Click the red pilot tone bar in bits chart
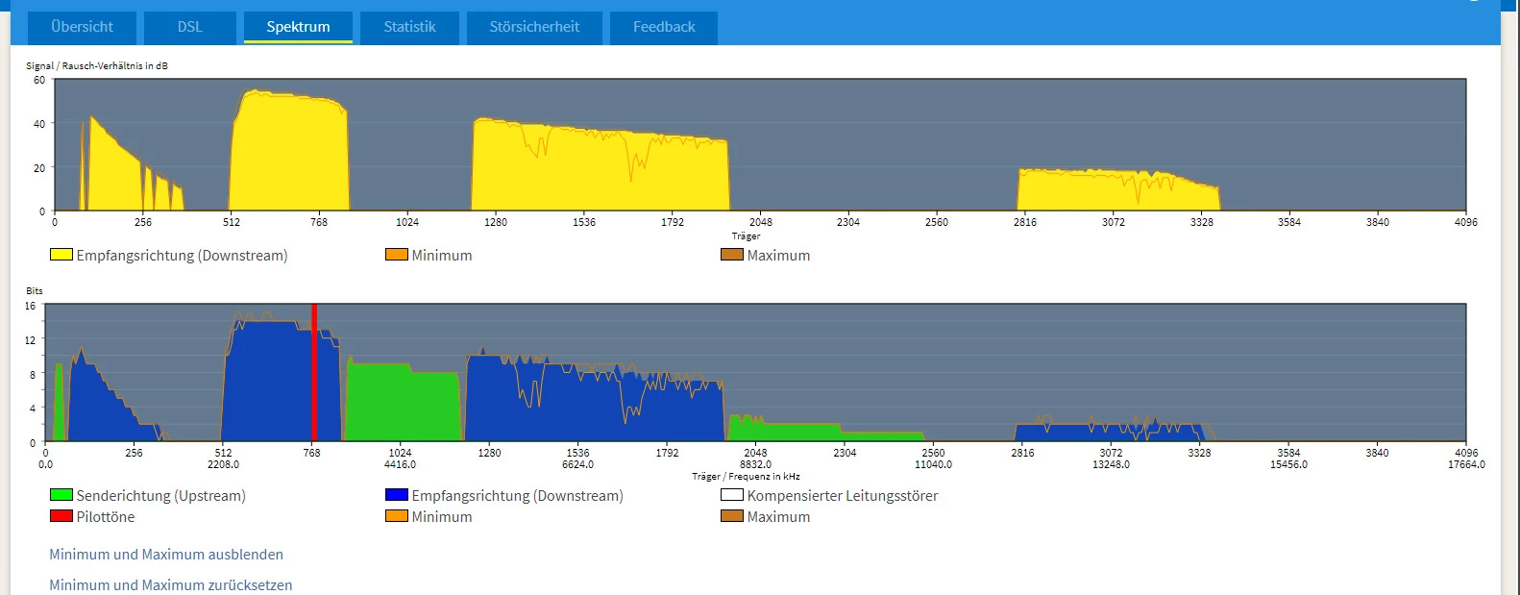Screen dimensions: 1520x595 pyautogui.click(x=314, y=372)
